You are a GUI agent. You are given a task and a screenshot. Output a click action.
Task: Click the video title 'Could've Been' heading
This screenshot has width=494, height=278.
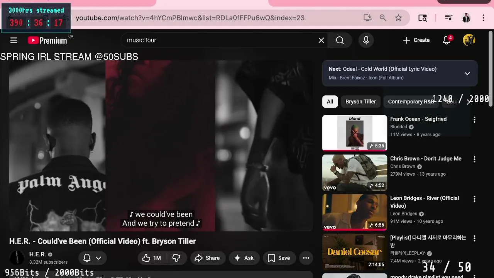pyautogui.click(x=103, y=241)
